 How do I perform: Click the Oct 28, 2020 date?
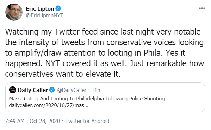(x=45, y=121)
